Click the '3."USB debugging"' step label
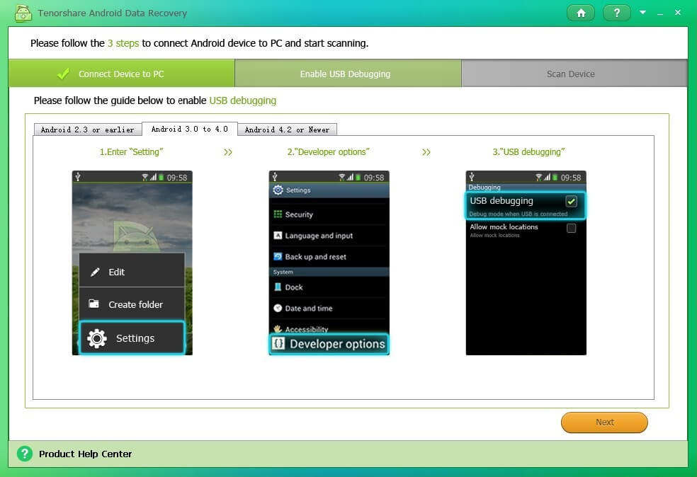This screenshot has width=697, height=477. coord(528,152)
